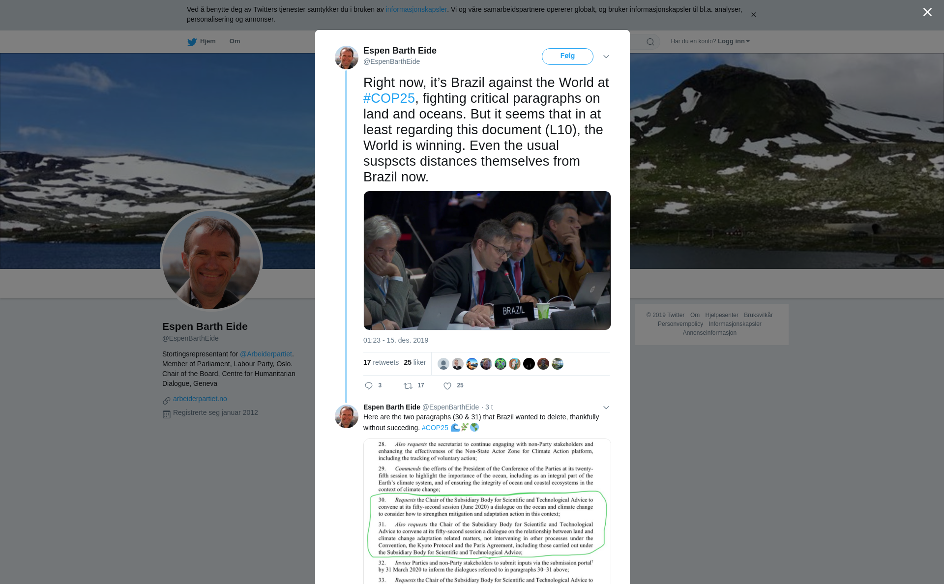Follow Espen Barth Eide with Følg button

pos(567,56)
